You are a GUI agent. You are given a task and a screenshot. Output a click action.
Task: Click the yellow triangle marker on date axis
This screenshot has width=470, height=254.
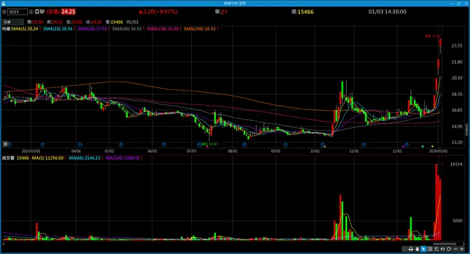pos(433,146)
